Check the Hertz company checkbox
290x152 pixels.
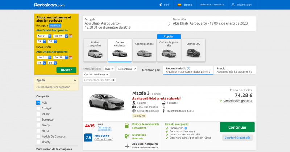[38, 131]
